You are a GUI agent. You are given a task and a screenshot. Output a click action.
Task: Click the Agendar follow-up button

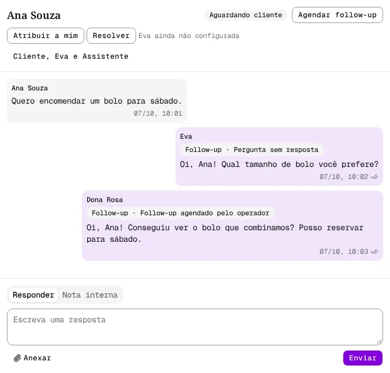pos(337,15)
